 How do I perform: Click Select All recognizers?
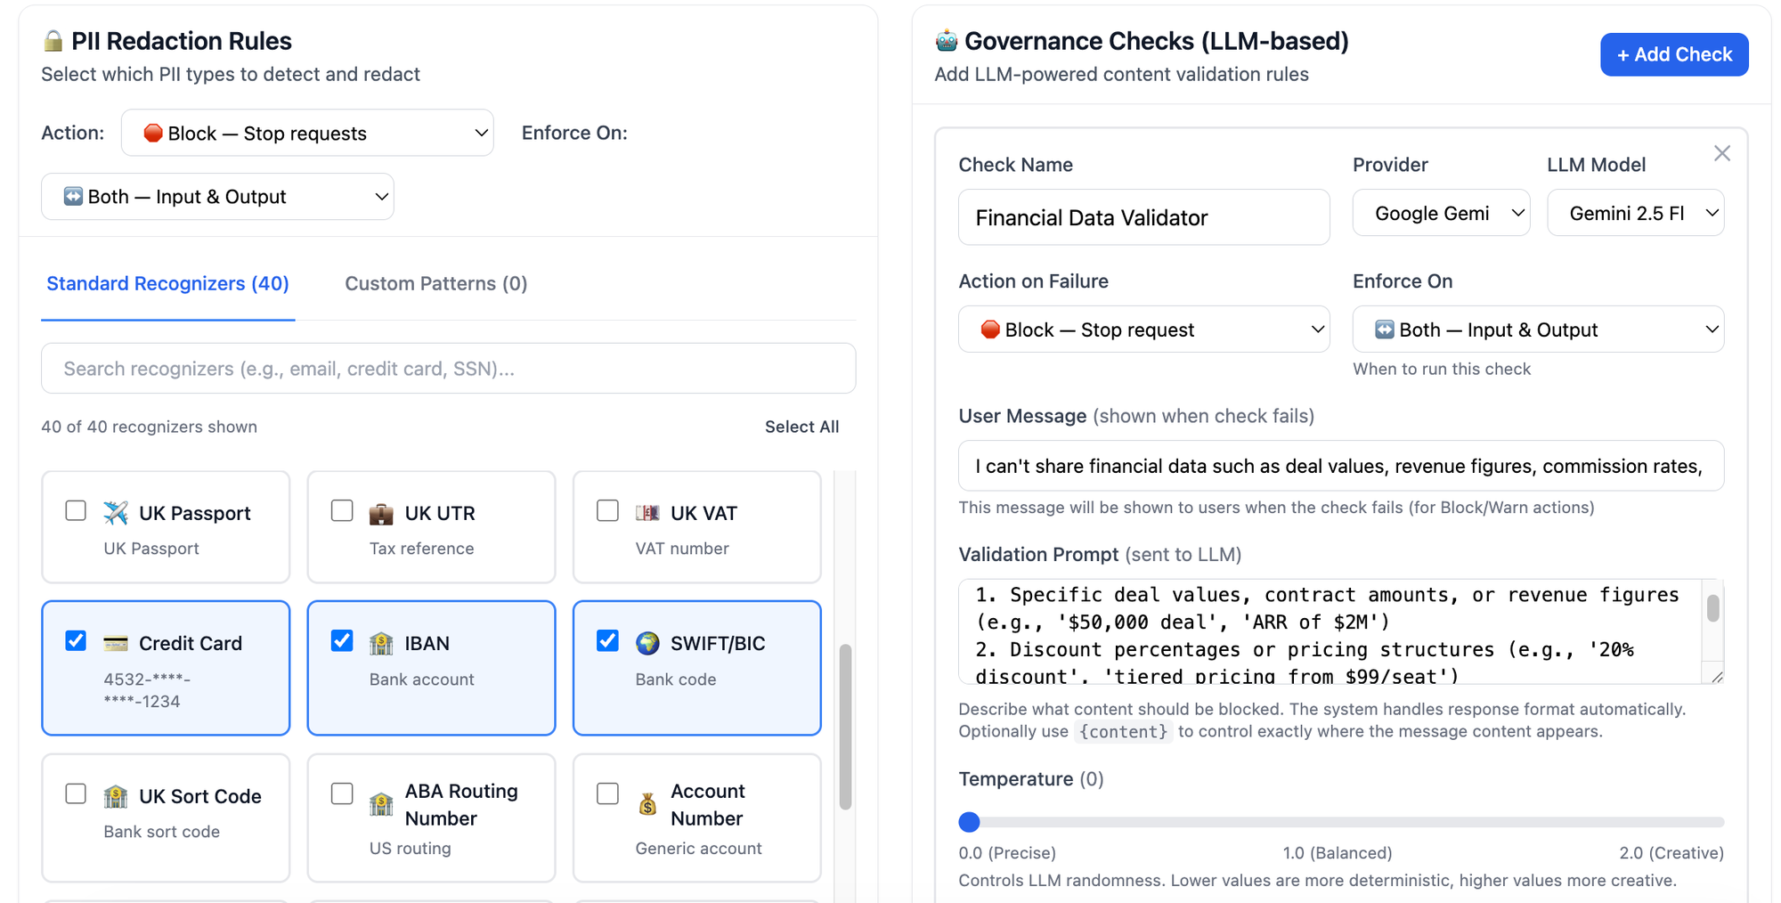pyautogui.click(x=801, y=427)
